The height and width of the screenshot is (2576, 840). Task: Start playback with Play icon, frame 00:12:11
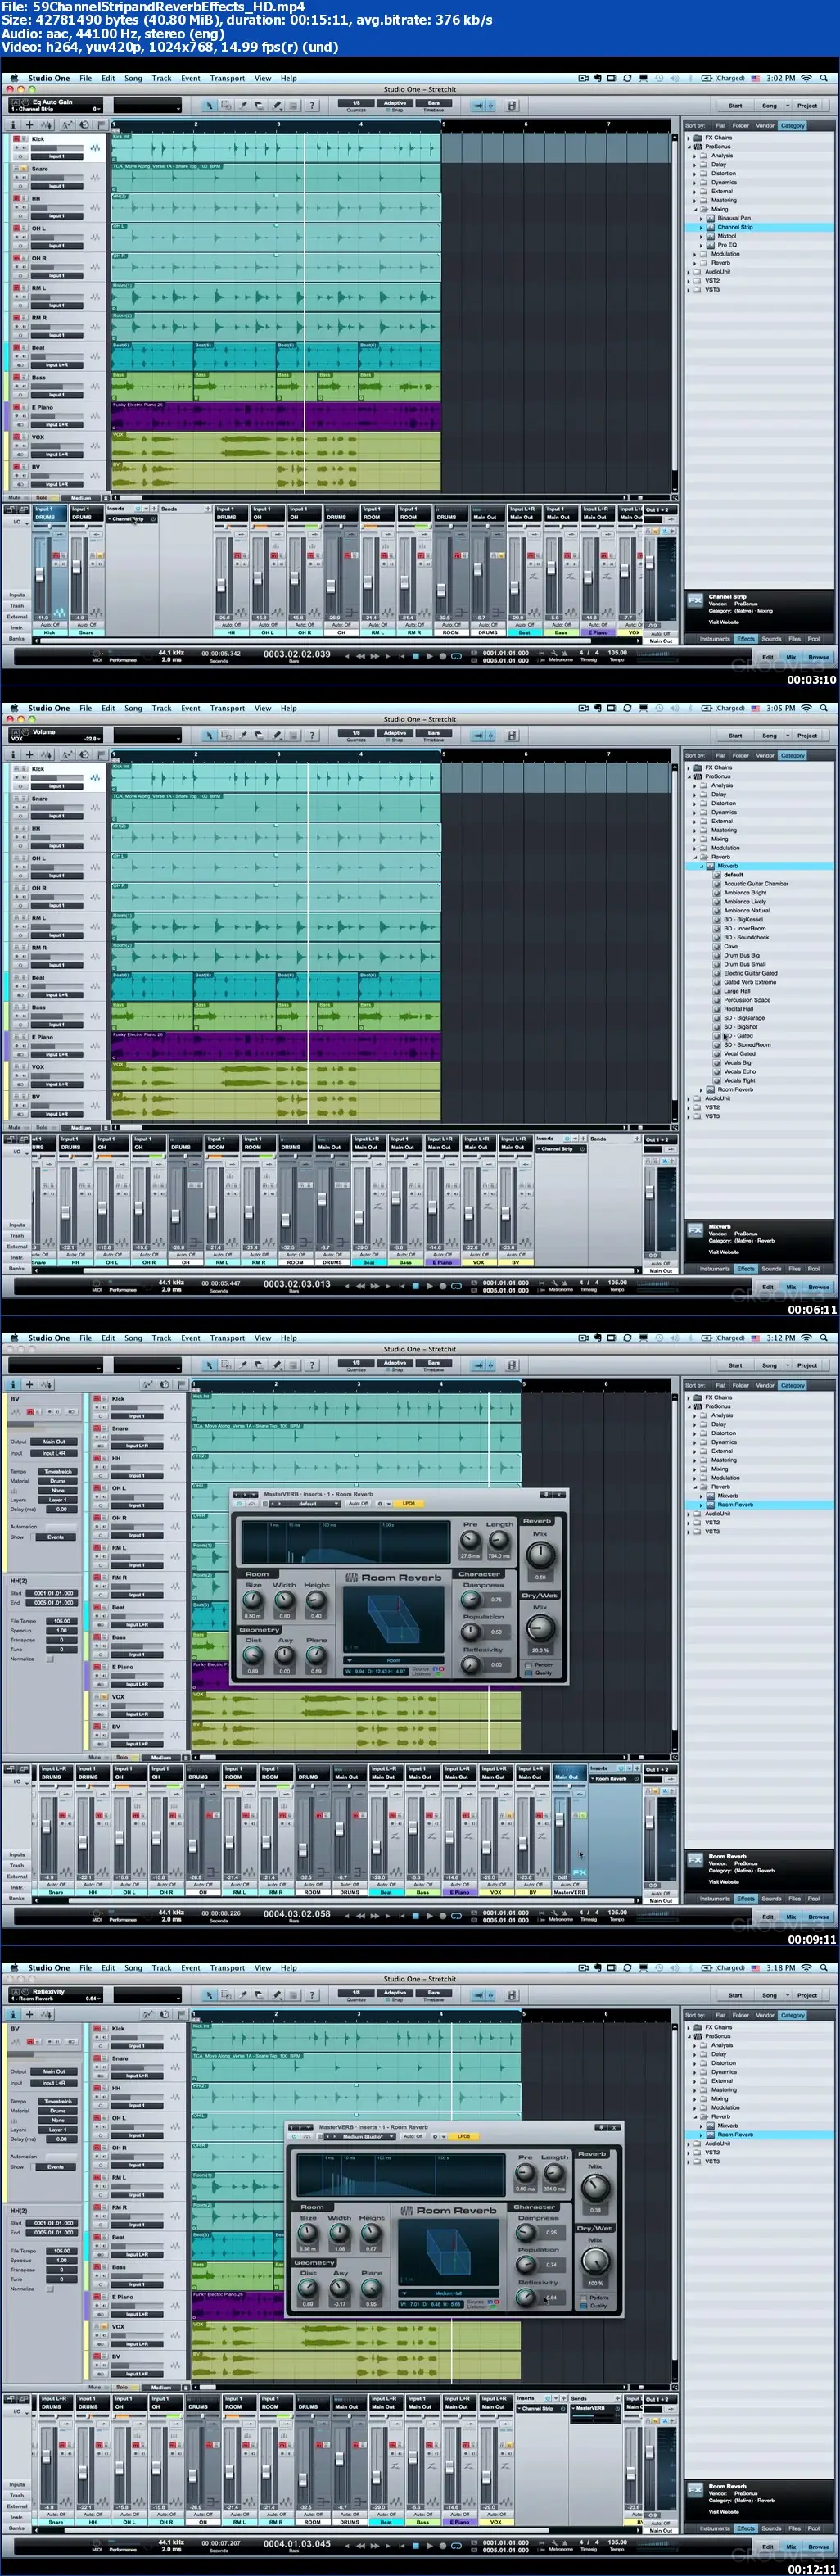point(429,2546)
